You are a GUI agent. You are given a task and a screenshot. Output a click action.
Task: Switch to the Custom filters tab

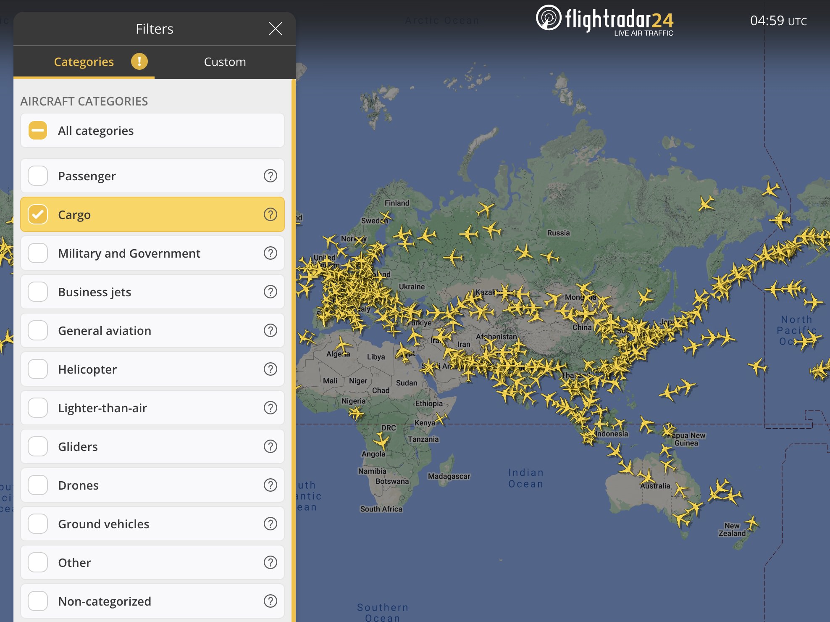[x=225, y=61]
